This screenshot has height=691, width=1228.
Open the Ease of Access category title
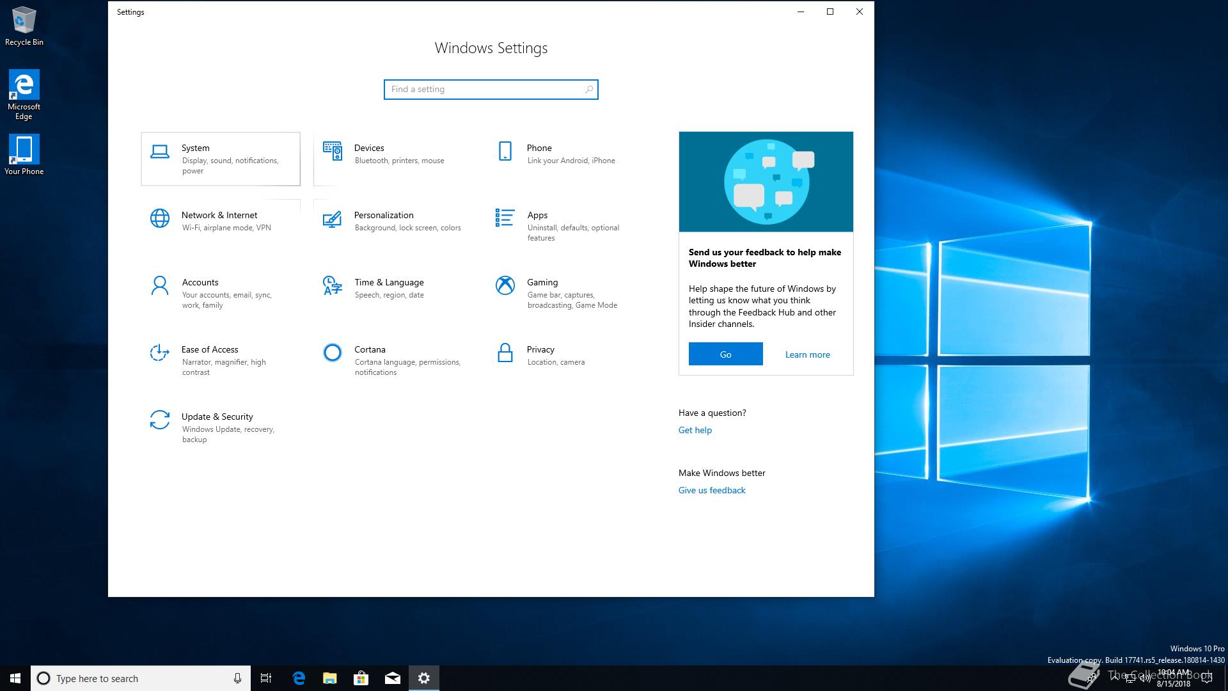[210, 349]
